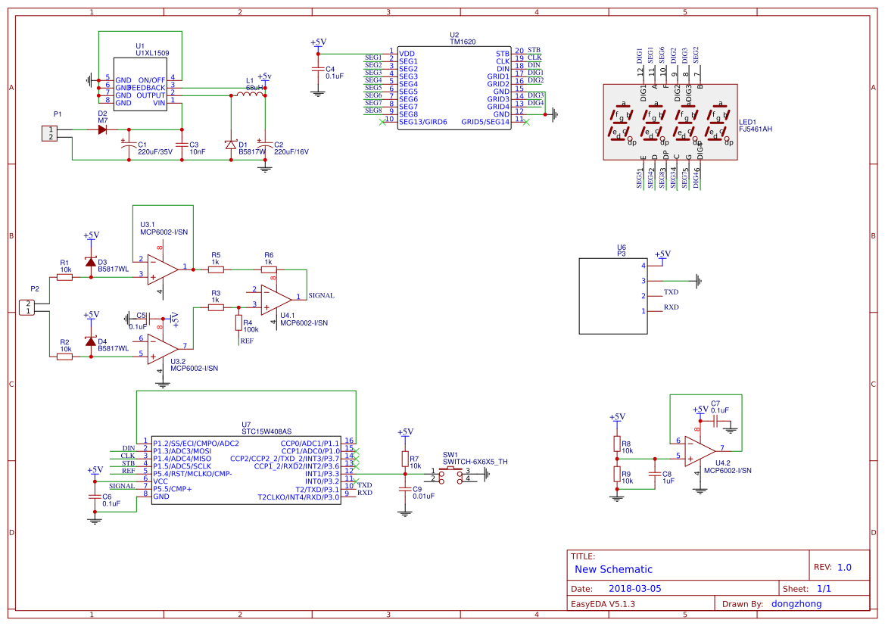Click the dongzhong Drawn By name
The image size is (885, 626).
pos(796,603)
